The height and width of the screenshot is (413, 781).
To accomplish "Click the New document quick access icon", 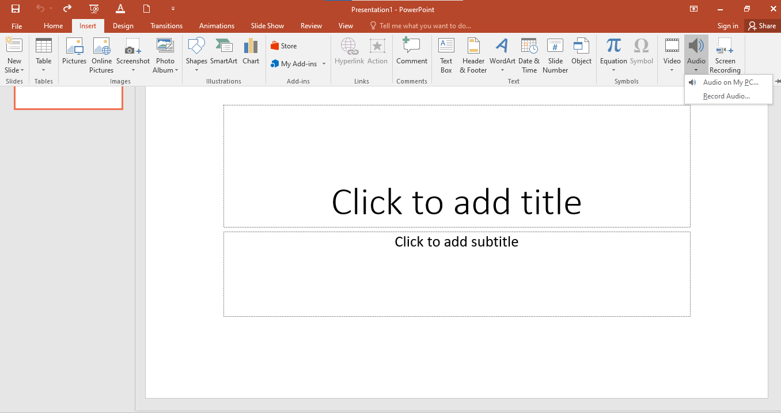I will [x=146, y=9].
